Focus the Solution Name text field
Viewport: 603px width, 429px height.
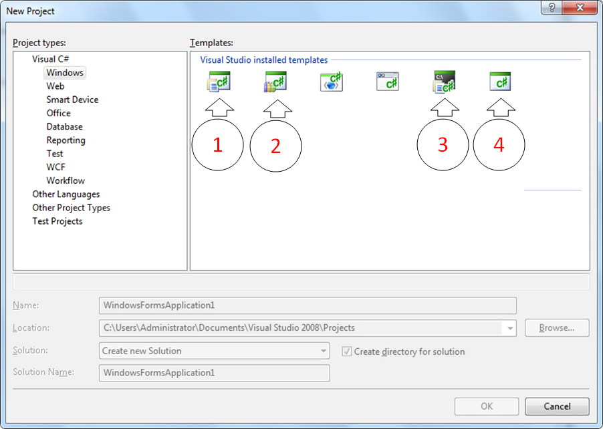(x=214, y=373)
